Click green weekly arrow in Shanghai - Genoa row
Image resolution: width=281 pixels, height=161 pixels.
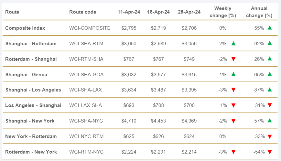(x=233, y=74)
